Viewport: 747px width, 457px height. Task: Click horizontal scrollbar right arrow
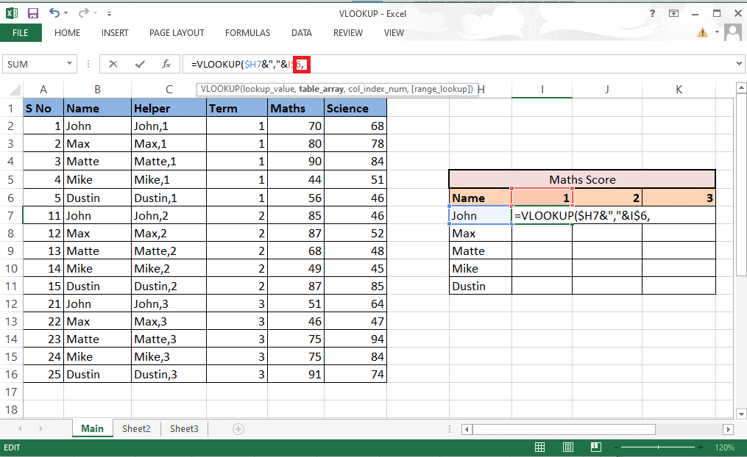[x=728, y=429]
